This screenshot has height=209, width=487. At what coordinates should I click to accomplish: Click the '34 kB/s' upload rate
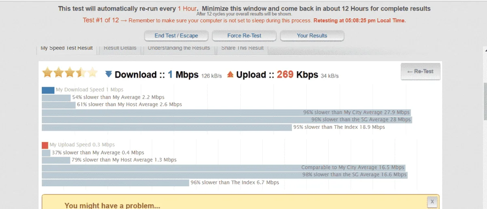tap(330, 76)
